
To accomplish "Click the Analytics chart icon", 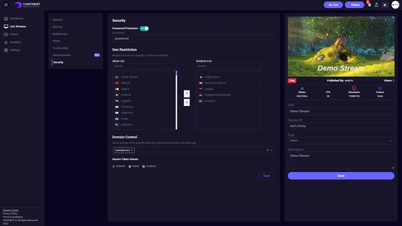I will click(x=6, y=42).
